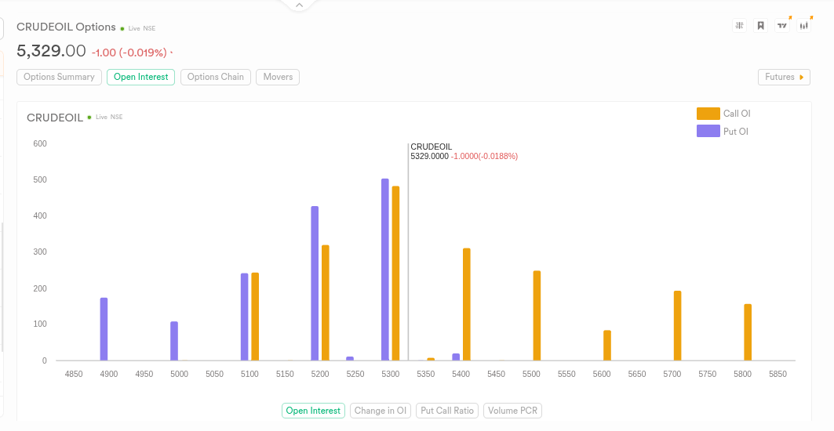Collapse the panel using the top chevron
This screenshot has height=431, width=834.
pos(298,5)
